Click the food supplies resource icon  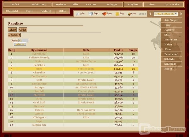(x=129, y=14)
